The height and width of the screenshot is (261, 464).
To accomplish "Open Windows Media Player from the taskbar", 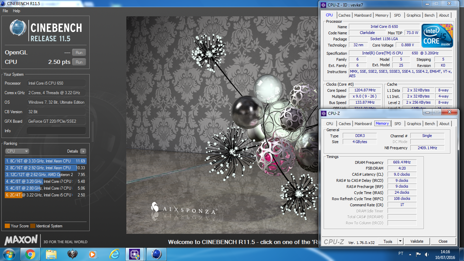I will point(92,254).
